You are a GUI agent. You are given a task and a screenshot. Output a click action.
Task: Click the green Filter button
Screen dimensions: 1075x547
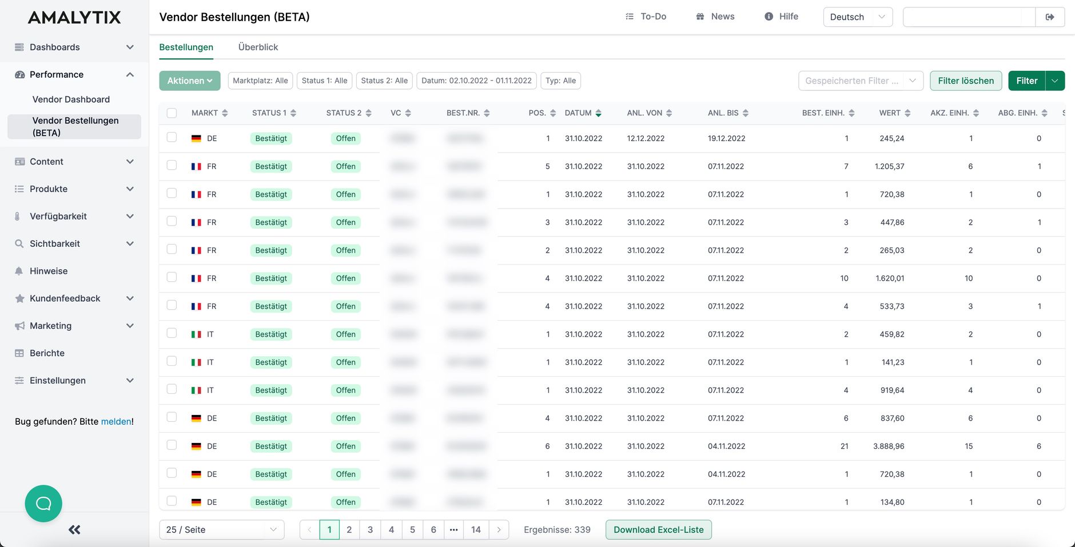pos(1026,81)
